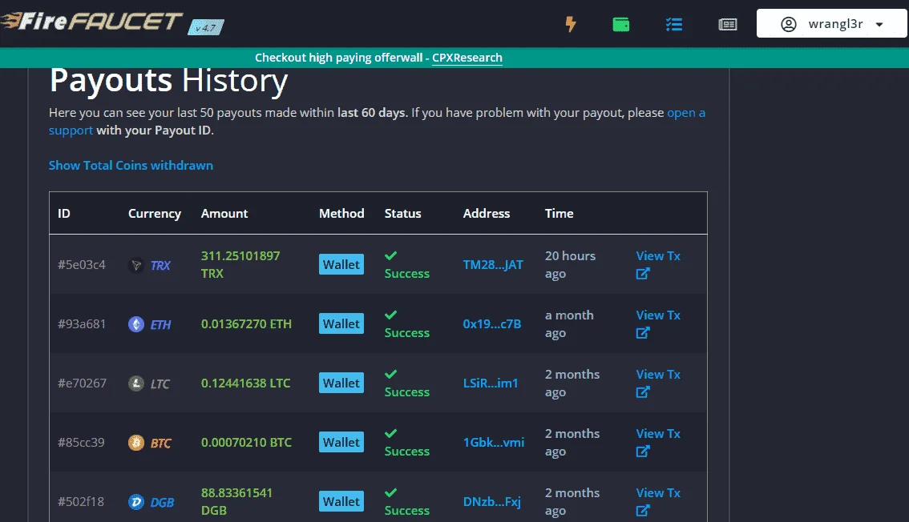909x522 pixels.
Task: Click the '20 hours ago' time cell
Action: pyautogui.click(x=571, y=264)
